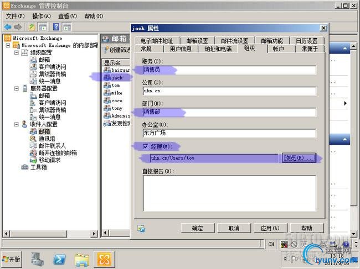Click the action pane icon right of the Help icon

[67, 27]
